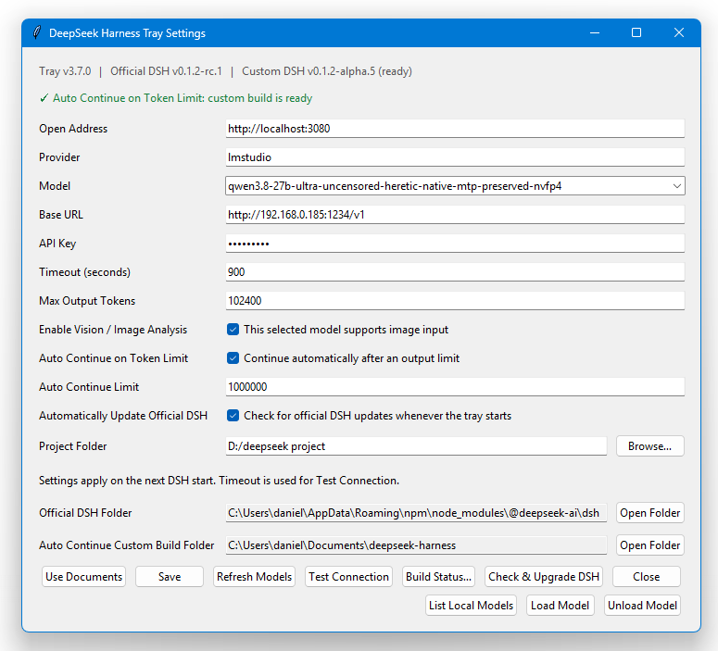The image size is (718, 651).
Task: Save the tray settings
Action: pyautogui.click(x=170, y=577)
